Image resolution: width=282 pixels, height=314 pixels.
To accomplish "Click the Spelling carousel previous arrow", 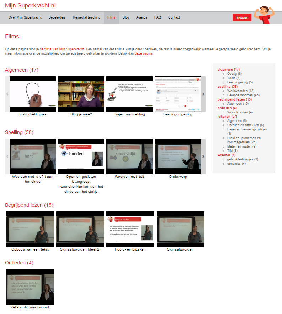I will [7, 156].
